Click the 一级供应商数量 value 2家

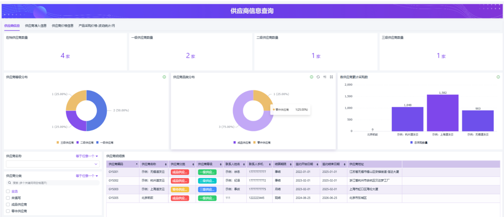click(190, 56)
